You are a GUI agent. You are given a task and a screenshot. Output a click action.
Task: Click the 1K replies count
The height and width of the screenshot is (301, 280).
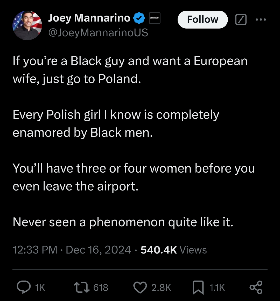coord(40,288)
